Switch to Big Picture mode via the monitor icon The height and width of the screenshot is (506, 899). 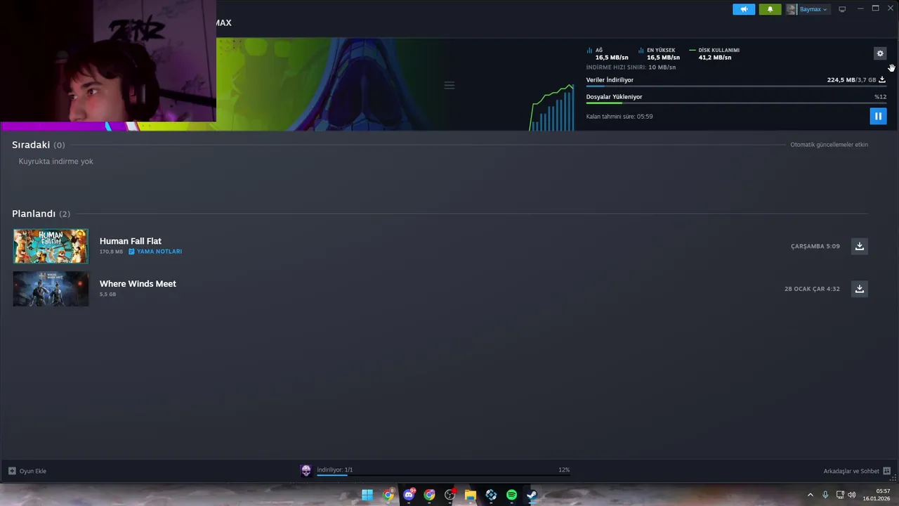[842, 9]
